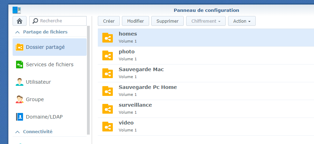Click the Sauvegarde Mac folder icon
The image size is (314, 144).
(108, 73)
